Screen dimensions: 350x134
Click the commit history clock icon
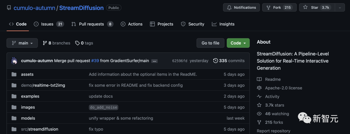click(x=216, y=61)
